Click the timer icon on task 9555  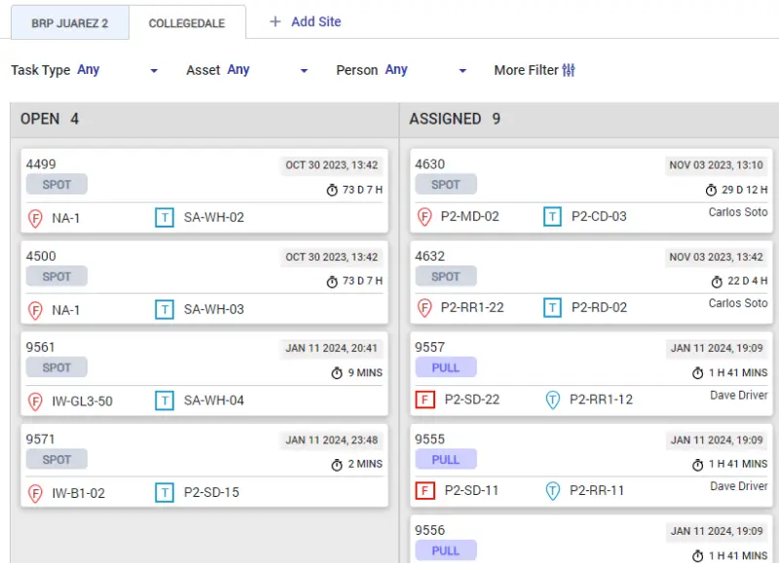tap(697, 464)
